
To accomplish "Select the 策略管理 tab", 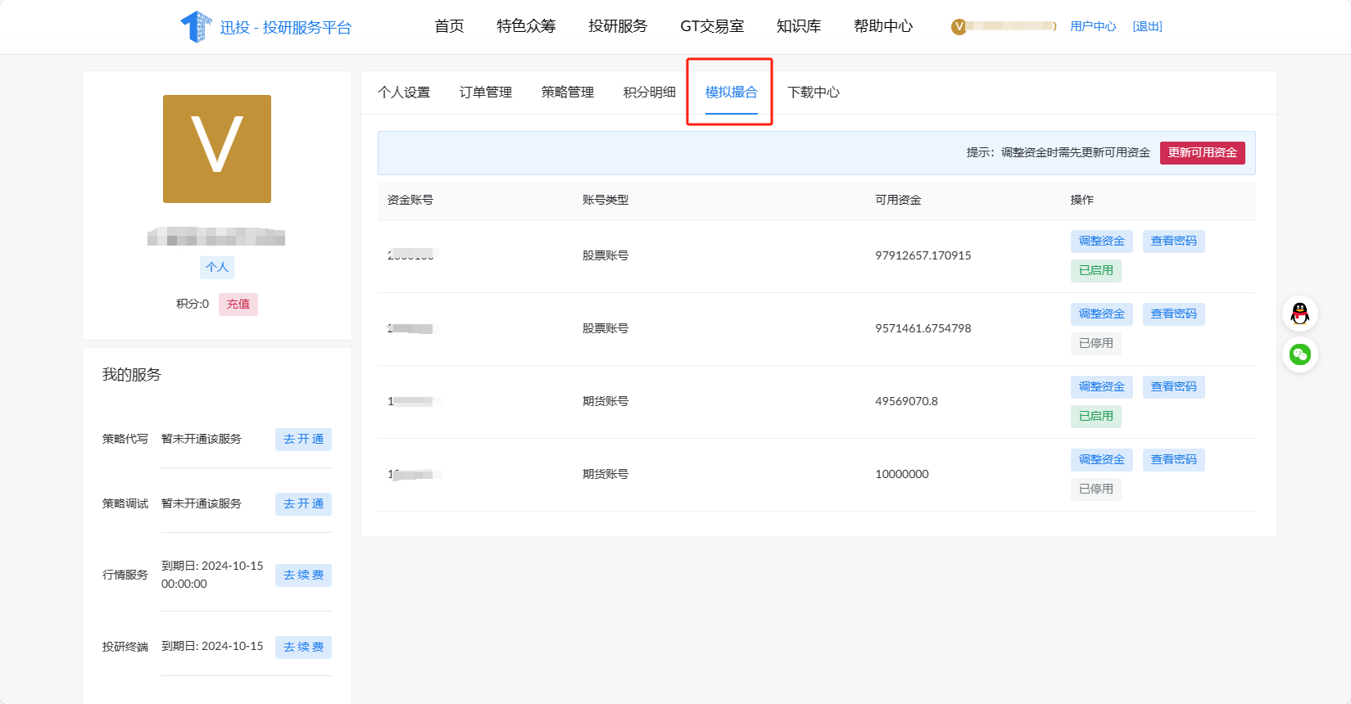I will [567, 93].
